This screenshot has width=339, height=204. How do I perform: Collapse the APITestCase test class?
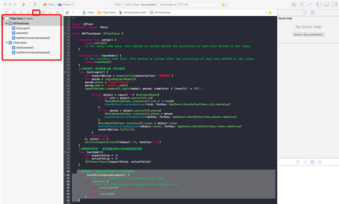pos(6,23)
